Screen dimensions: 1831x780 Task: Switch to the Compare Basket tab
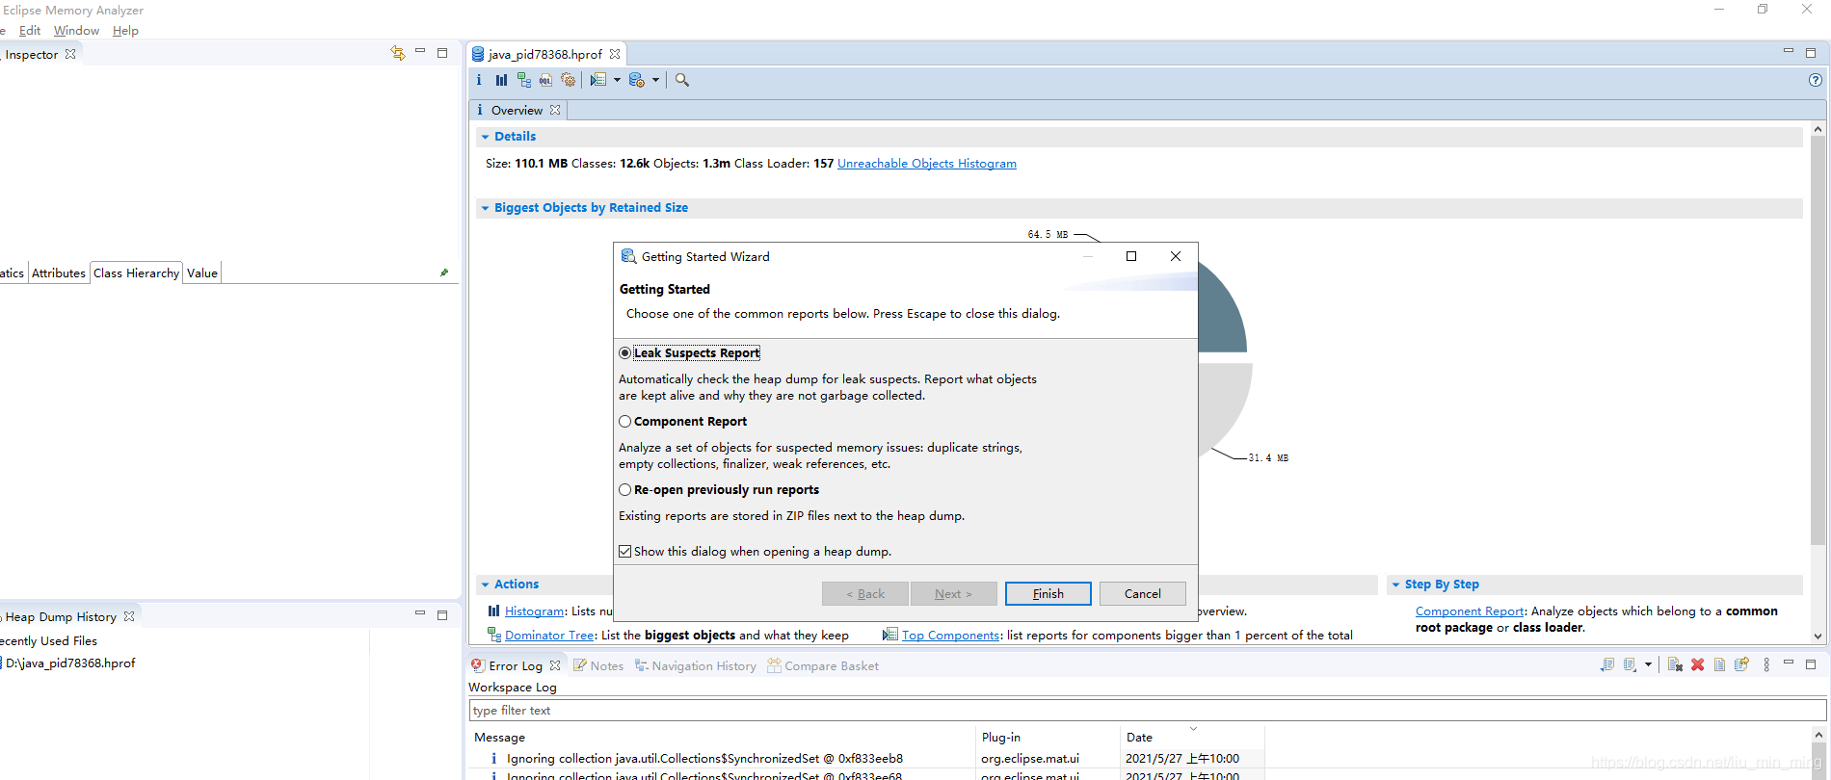(823, 665)
